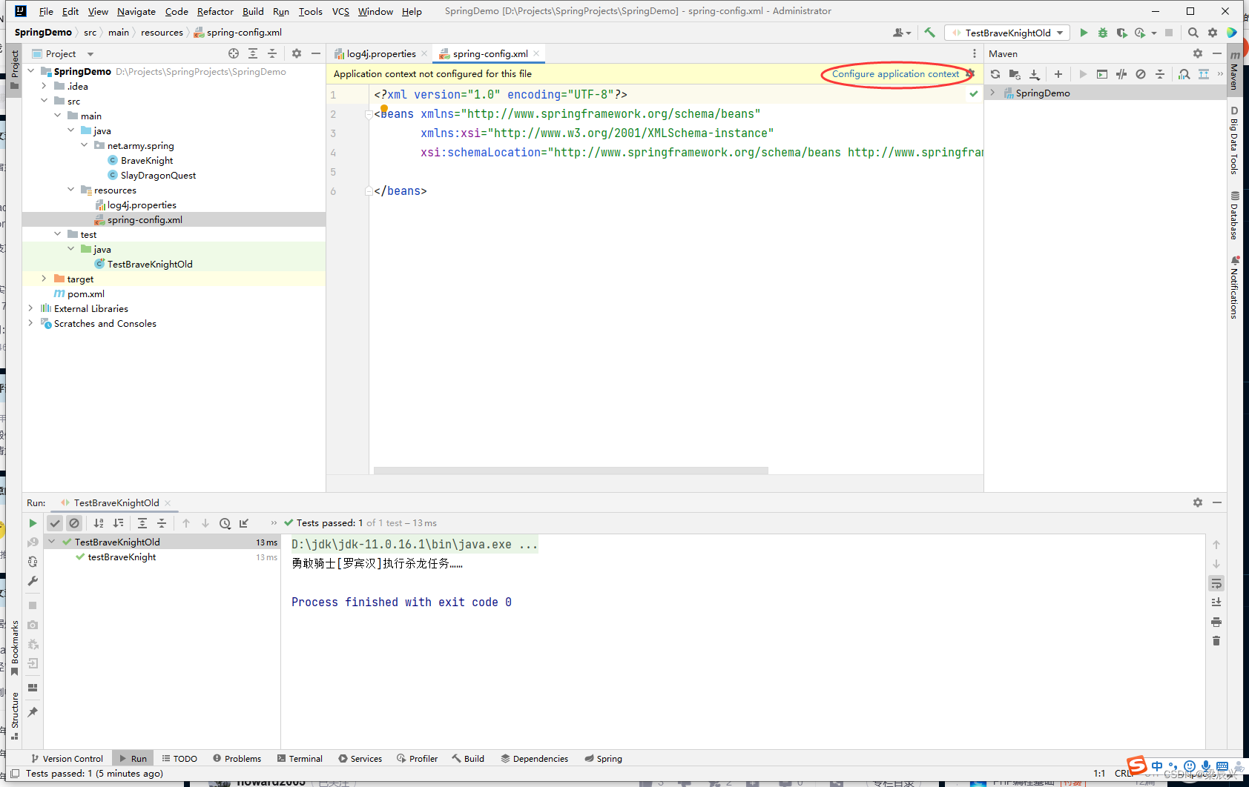Click Reload All Maven Projects icon
The image size is (1249, 787).
coord(995,74)
